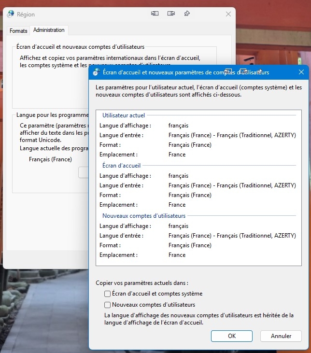
Task: Click the Nouveaux comptes d'utilisateurs section heading
Action: point(144,216)
